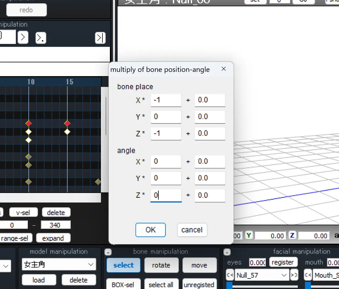The width and height of the screenshot is (339, 289).
Task: Switch to bone move mode
Action: click(x=199, y=265)
